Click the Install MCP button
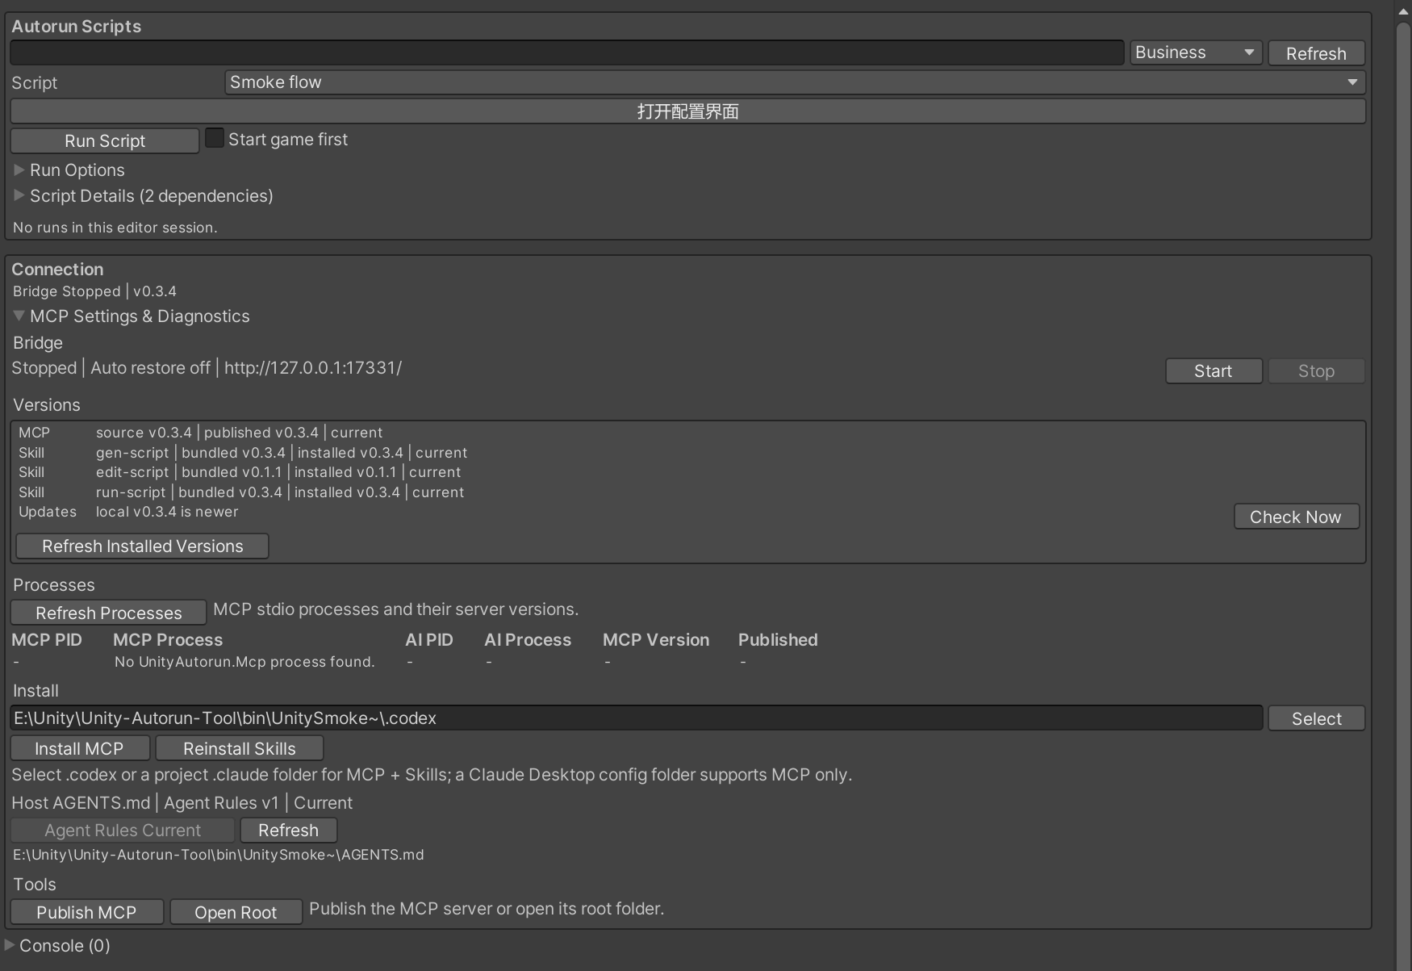 79,749
